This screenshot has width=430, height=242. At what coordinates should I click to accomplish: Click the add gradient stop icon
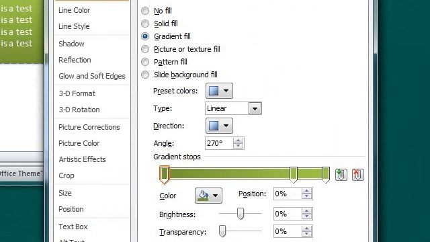[x=341, y=175]
